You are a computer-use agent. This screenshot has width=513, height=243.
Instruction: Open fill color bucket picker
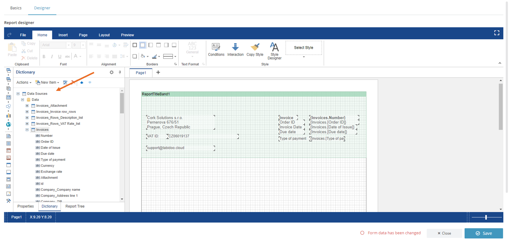144,56
